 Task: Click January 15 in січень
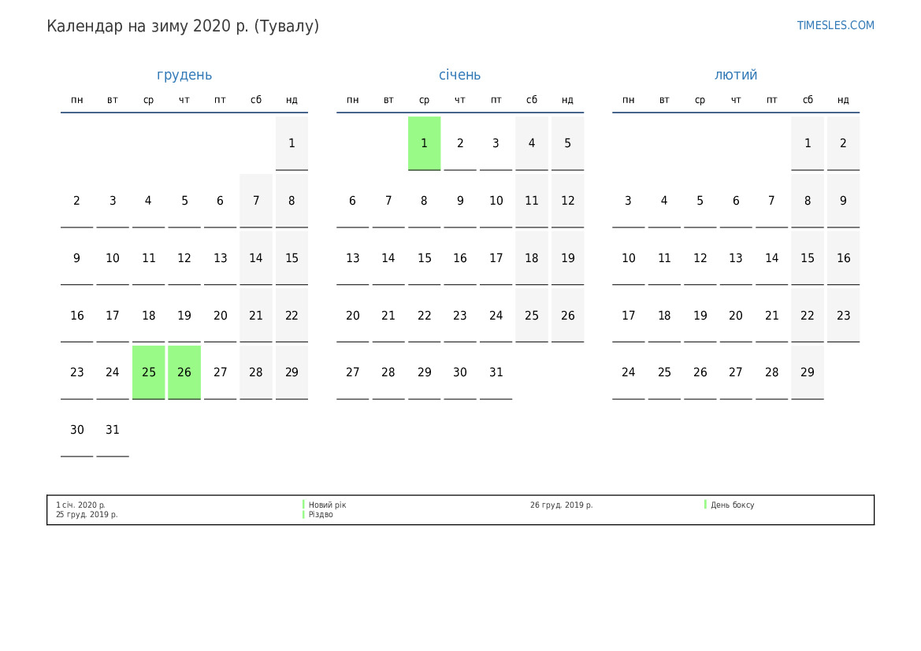pyautogui.click(x=424, y=258)
